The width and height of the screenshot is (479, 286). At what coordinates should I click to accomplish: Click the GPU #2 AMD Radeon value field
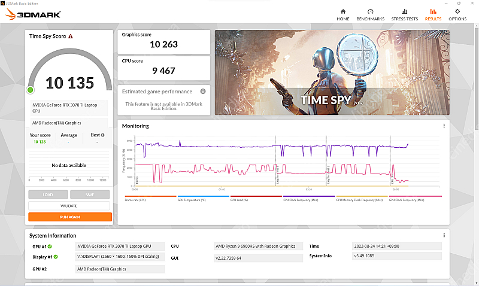click(120, 269)
